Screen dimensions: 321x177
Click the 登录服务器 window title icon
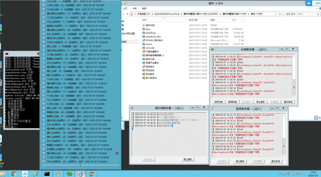coord(212,109)
